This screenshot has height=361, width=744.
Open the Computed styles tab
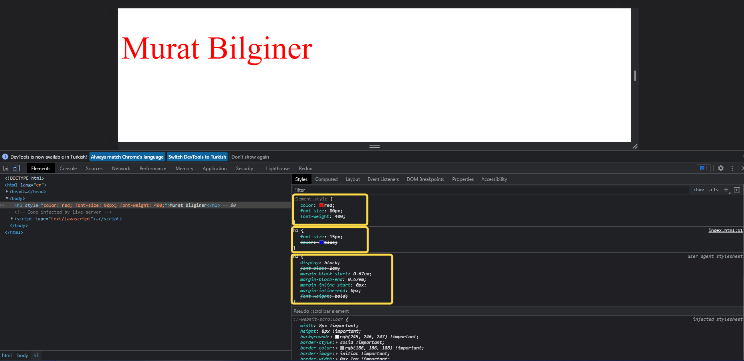pos(326,179)
